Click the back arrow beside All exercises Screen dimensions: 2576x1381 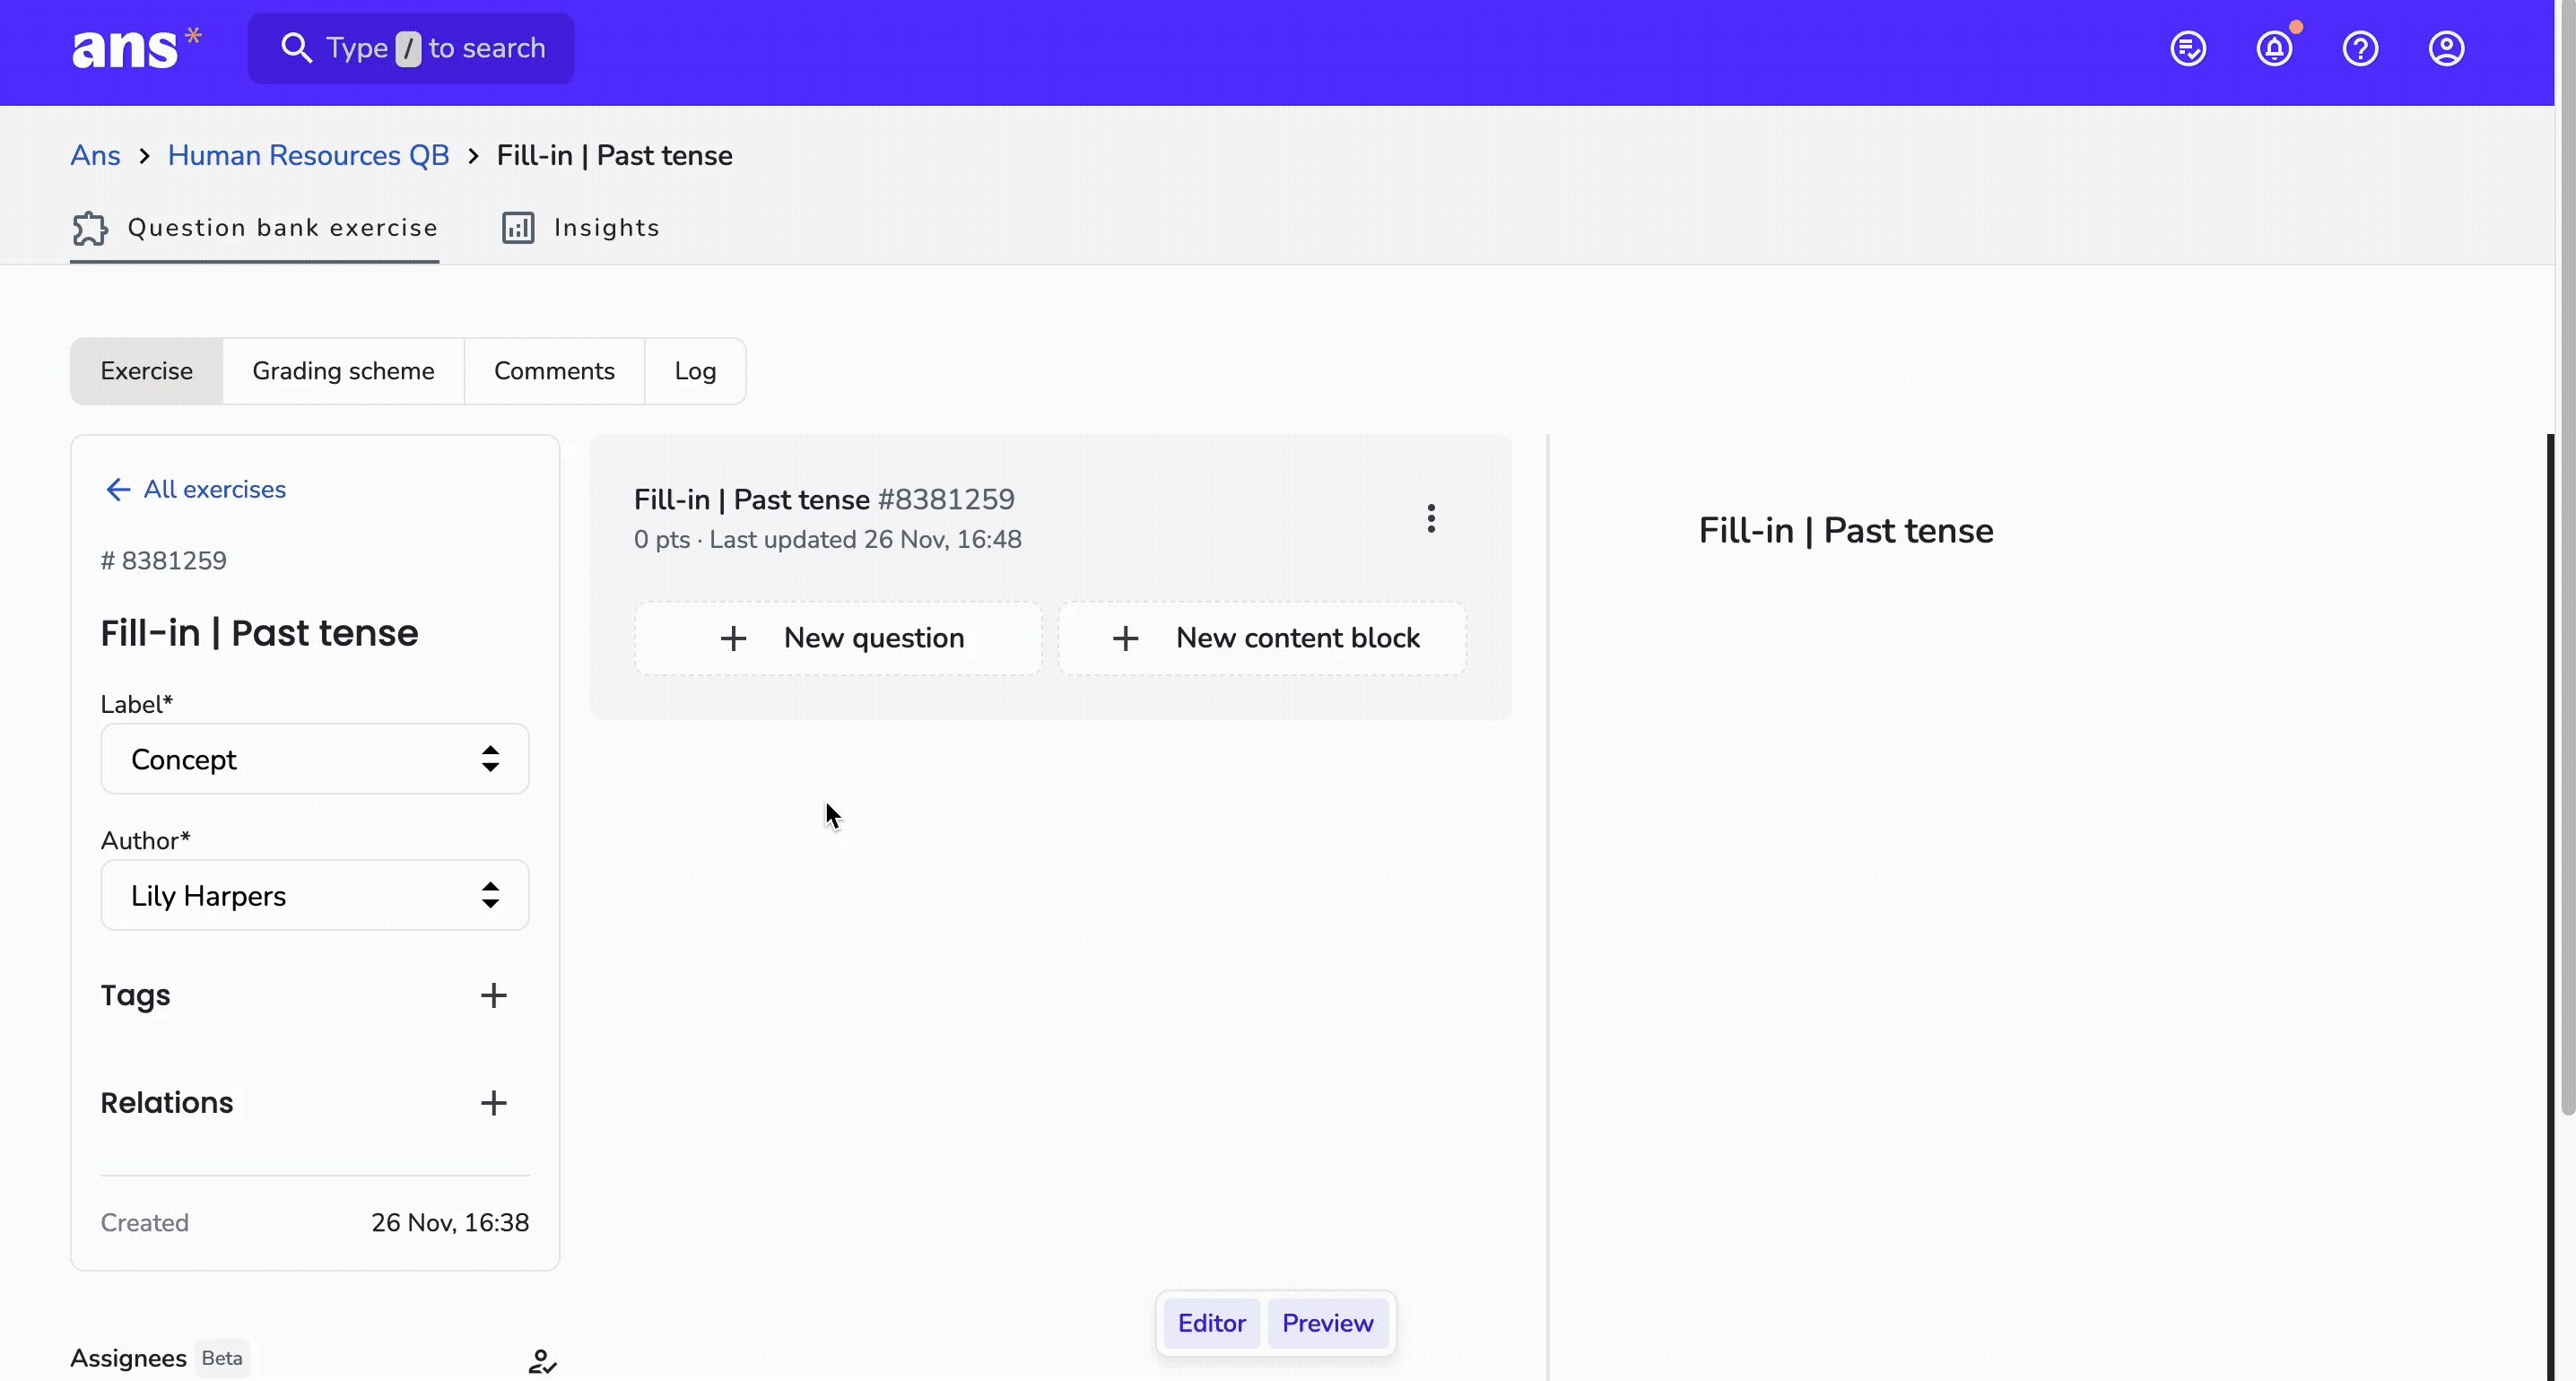pyautogui.click(x=118, y=489)
